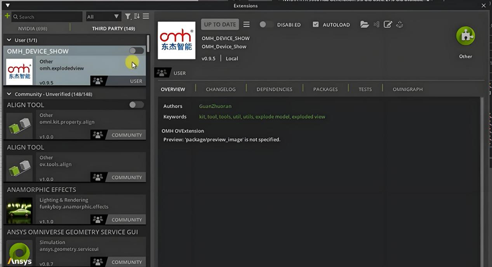Click the people icon next to USER tab
This screenshot has width=492, height=267.
(x=162, y=73)
